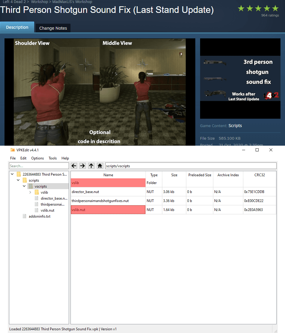This screenshot has width=285, height=333.
Task: Click the 3rd person shotgun fix thumbnail
Action: 240,79
